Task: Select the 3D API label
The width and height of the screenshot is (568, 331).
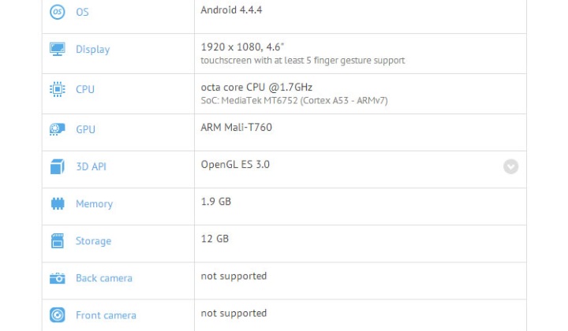Action: click(x=91, y=166)
